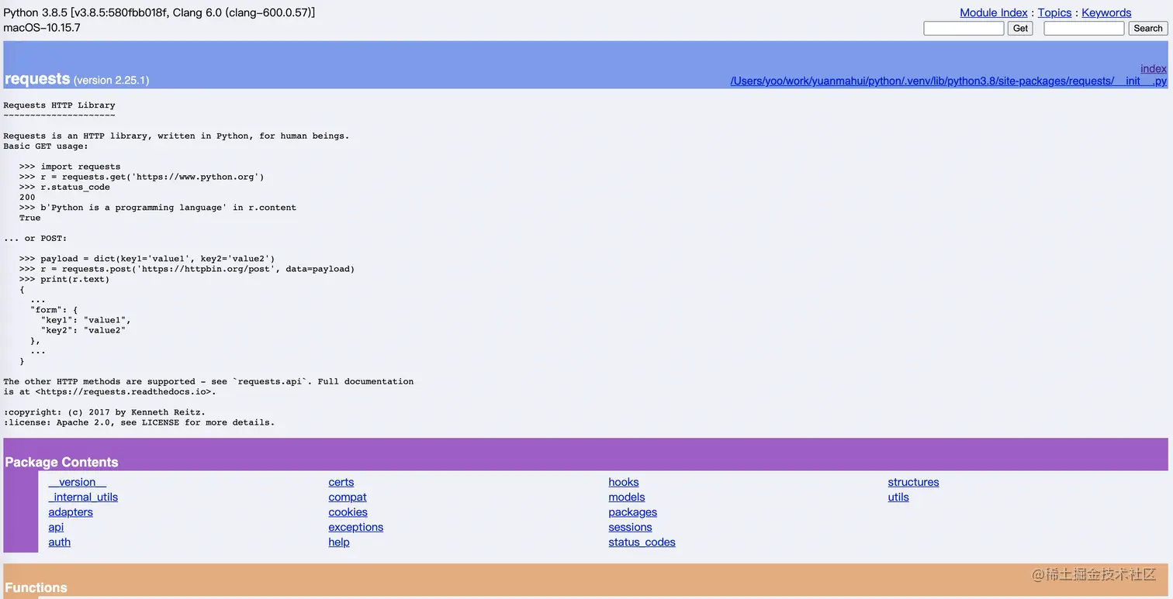1173x599 pixels.
Task: Open the certs module link
Action: click(x=341, y=482)
